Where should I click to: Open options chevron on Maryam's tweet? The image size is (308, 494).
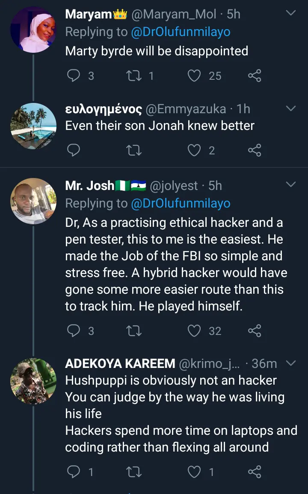pyautogui.click(x=291, y=13)
